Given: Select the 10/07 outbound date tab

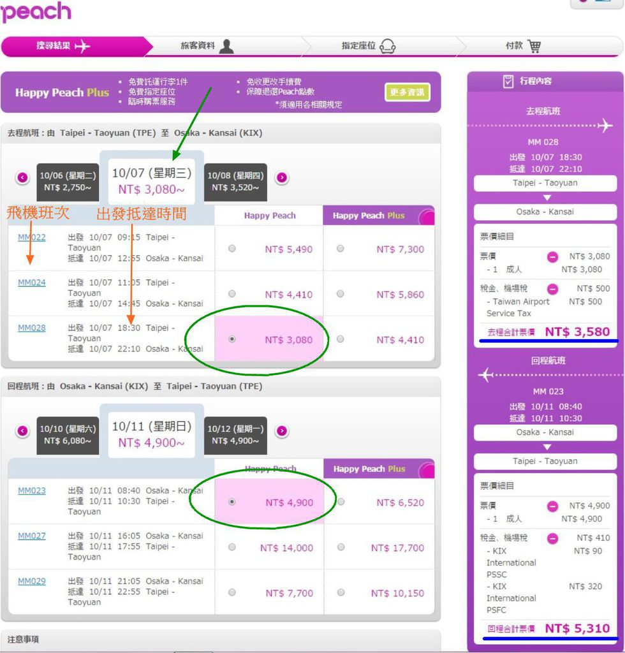Looking at the screenshot, I should pos(152,181).
